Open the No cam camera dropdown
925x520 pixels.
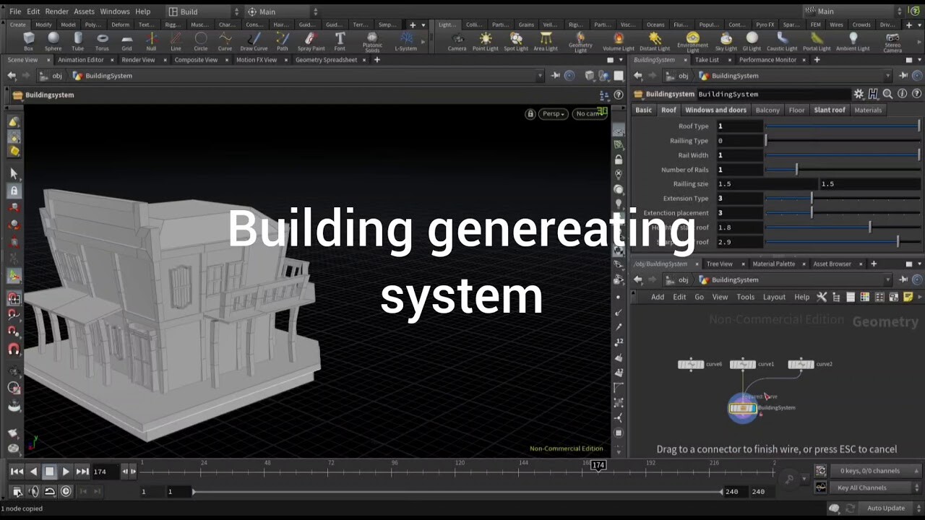pos(590,113)
